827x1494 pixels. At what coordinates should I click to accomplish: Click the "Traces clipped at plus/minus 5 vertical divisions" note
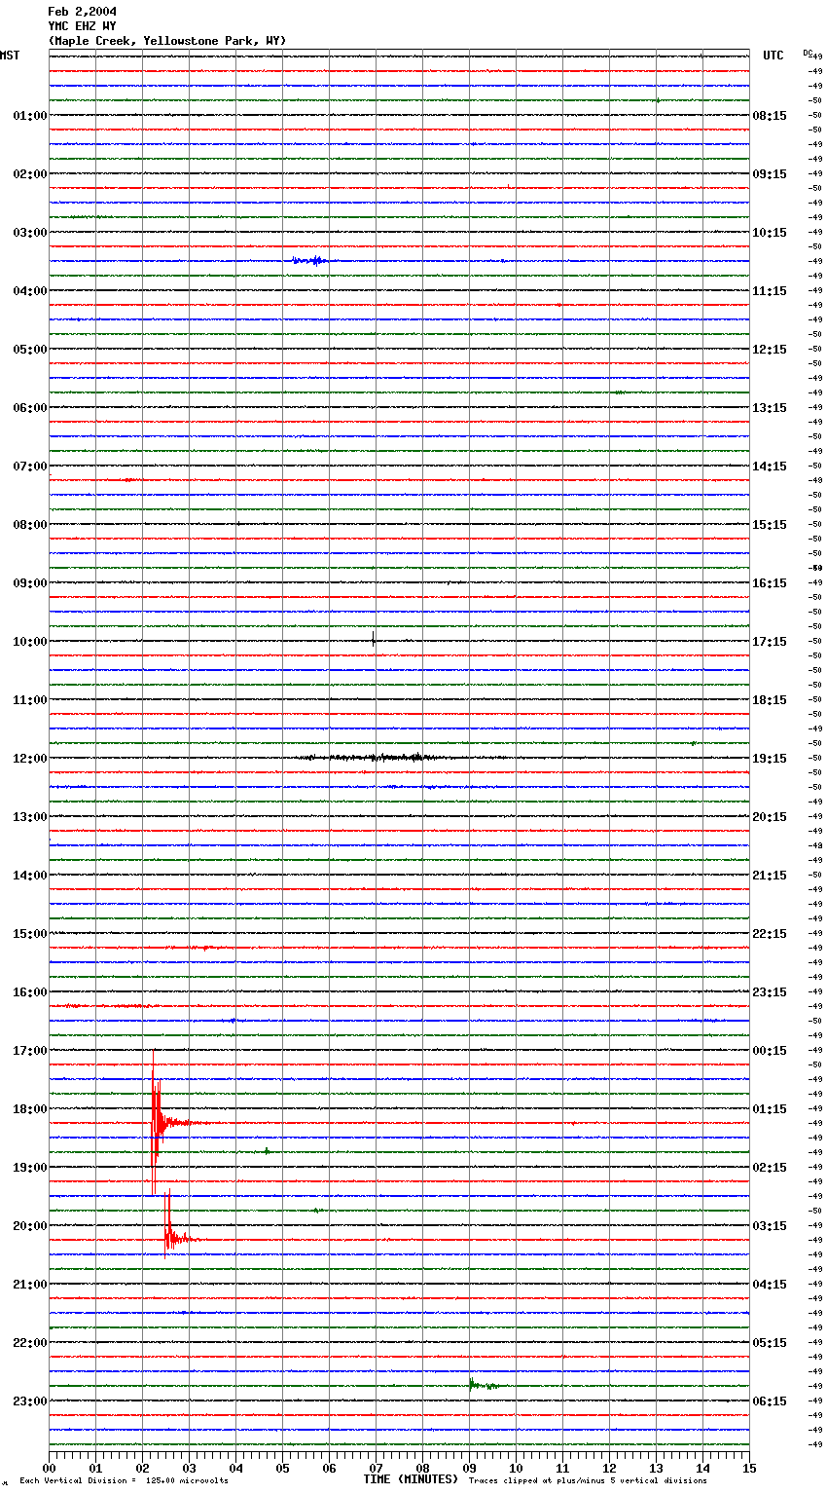(588, 1481)
